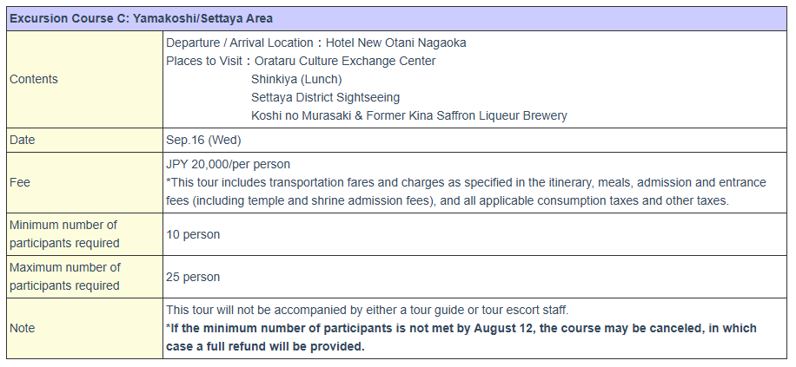Select the Date row label

pos(23,140)
